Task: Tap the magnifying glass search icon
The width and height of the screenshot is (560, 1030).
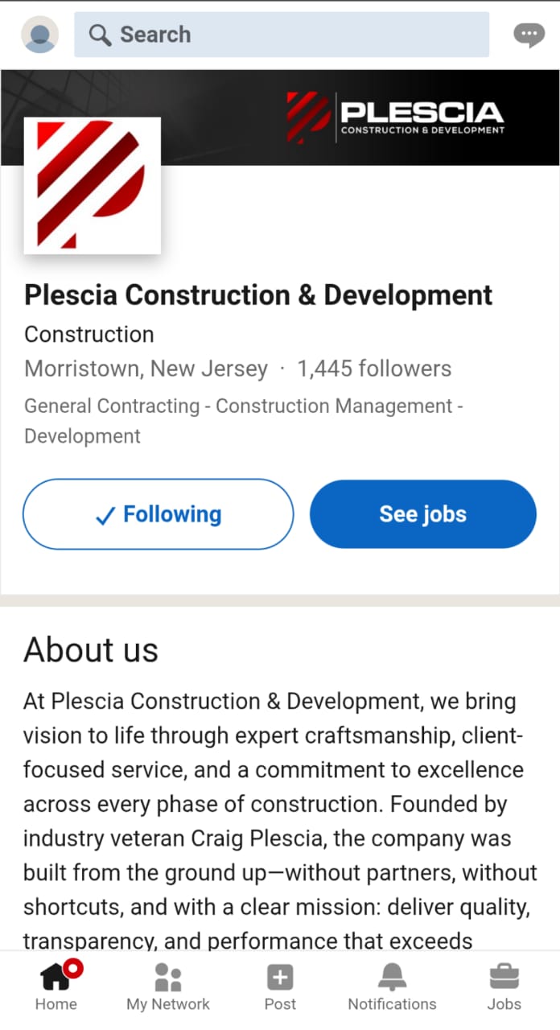Action: click(100, 35)
